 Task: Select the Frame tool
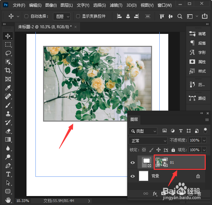[x=8, y=79]
